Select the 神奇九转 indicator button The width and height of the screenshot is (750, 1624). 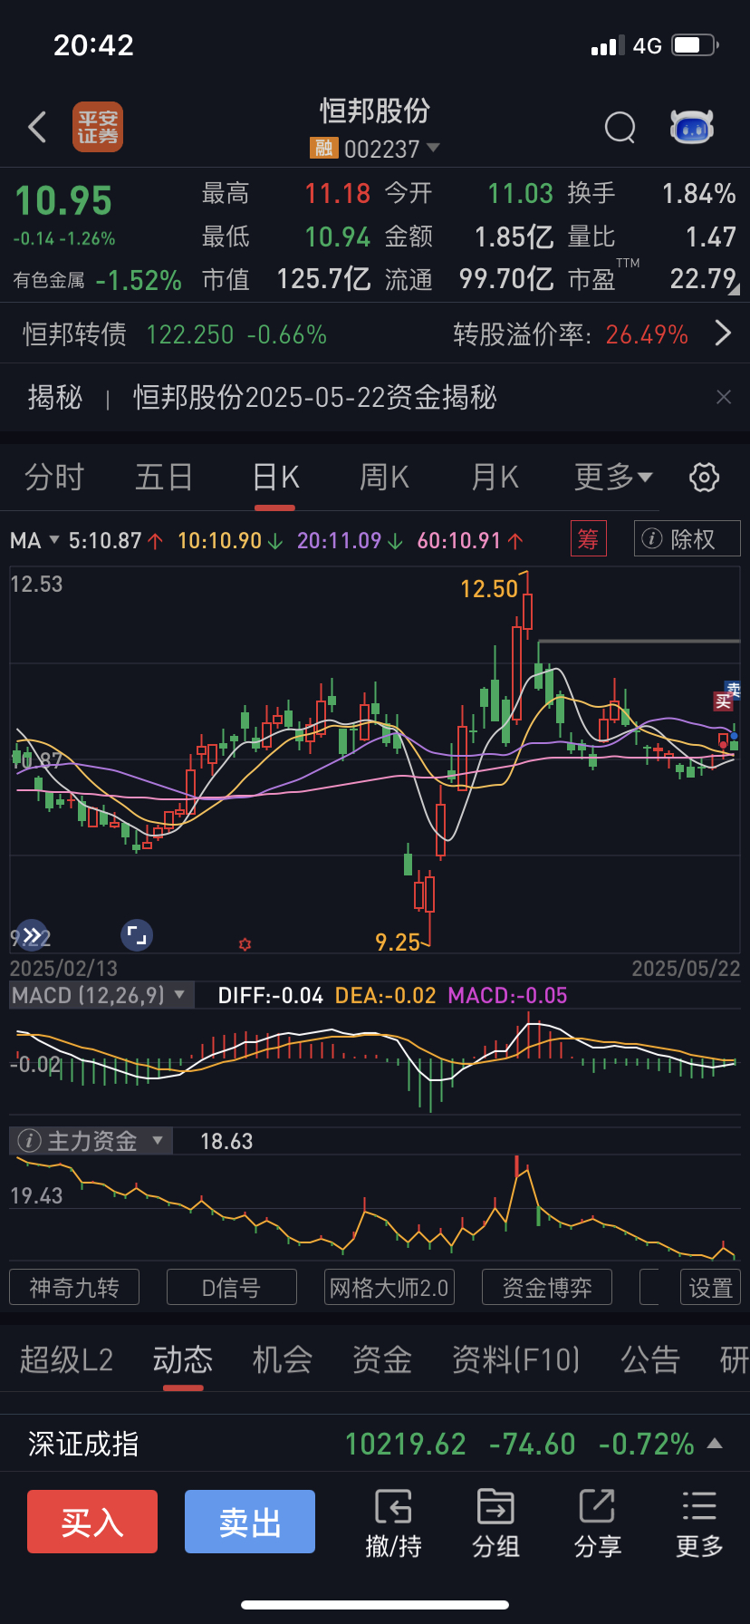pos(74,1287)
